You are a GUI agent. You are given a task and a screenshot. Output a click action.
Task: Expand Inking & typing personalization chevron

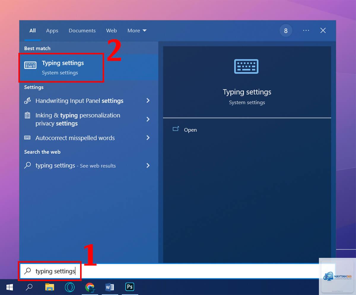[x=148, y=119]
